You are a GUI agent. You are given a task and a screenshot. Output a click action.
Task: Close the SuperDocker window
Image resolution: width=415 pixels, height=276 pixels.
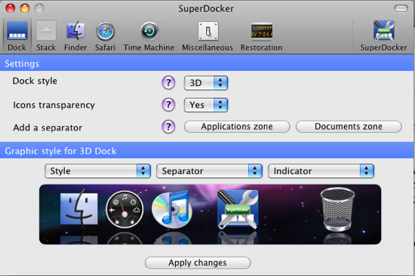point(11,8)
